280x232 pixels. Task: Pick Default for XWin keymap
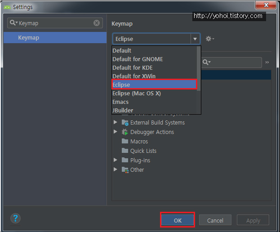(x=154, y=76)
